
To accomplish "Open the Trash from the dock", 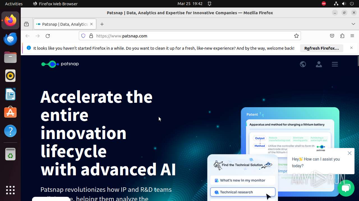I will pyautogui.click(x=10, y=154).
